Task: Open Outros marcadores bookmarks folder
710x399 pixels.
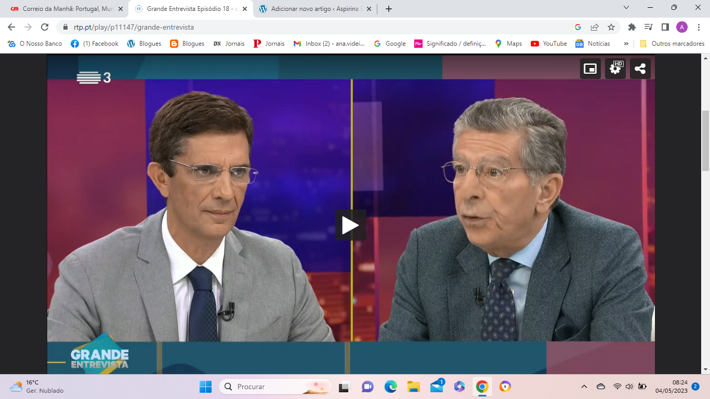Action: point(672,44)
